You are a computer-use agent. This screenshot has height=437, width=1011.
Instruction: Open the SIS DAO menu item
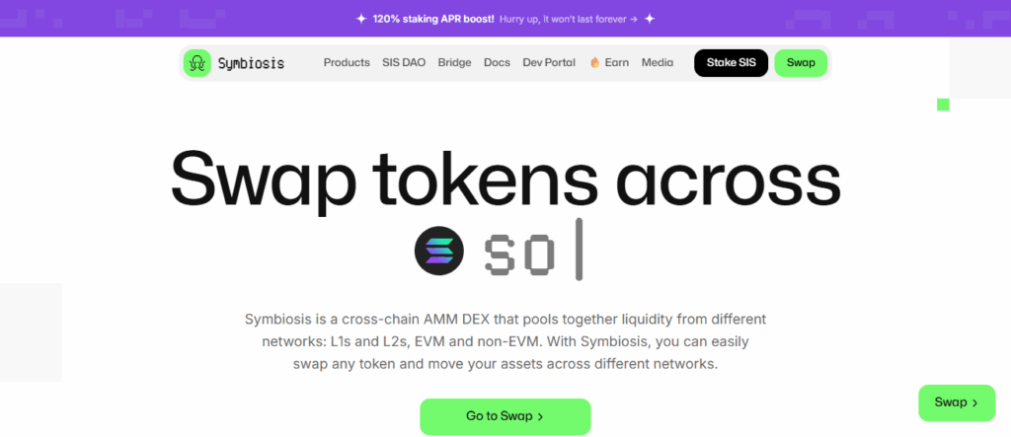click(404, 63)
